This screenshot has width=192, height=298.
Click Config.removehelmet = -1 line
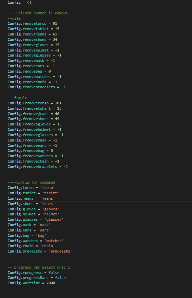click(x=34, y=50)
